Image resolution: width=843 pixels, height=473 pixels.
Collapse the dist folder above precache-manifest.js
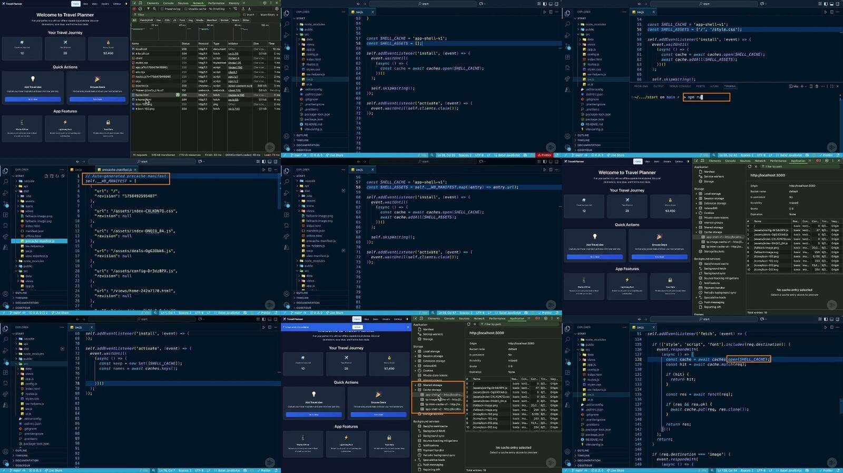26,191
